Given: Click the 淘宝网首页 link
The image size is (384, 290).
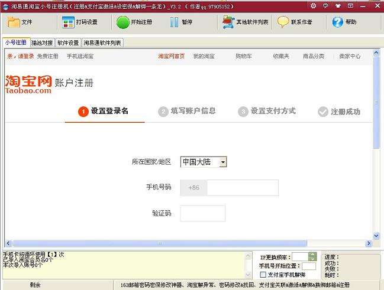Looking at the screenshot, I should pos(171,57).
